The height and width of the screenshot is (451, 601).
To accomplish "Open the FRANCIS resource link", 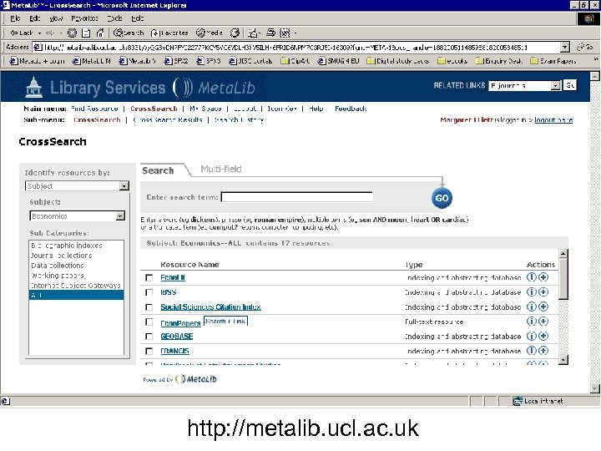I will [x=174, y=351].
